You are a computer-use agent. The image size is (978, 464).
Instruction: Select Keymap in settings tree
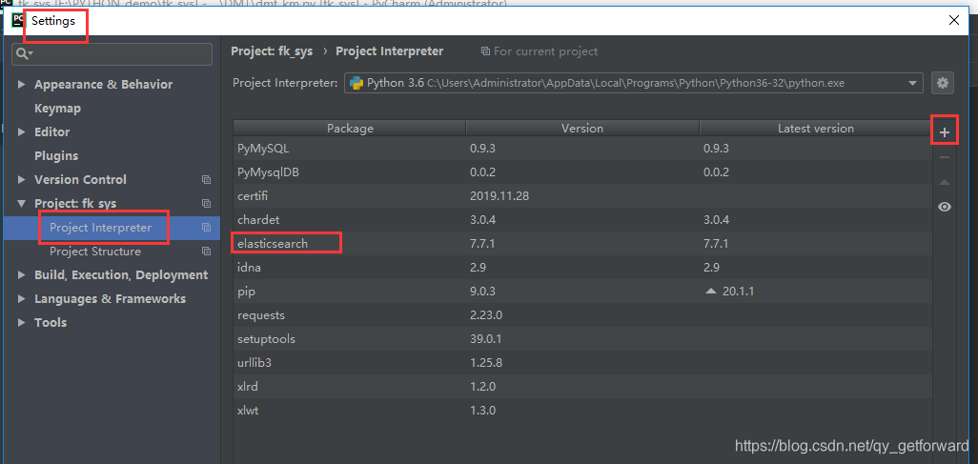pos(57,109)
